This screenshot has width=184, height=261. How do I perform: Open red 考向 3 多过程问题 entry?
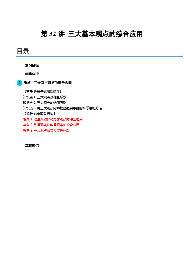pos(46,130)
